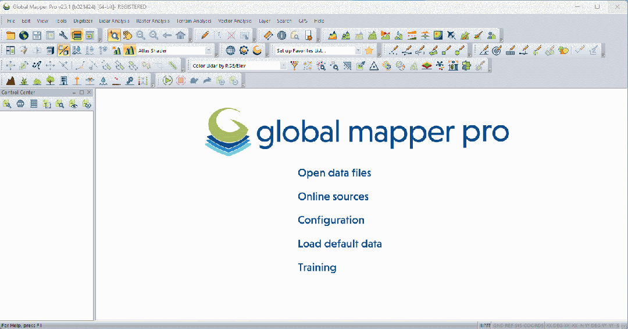
Task: Toggle the highlighted slash-box toolbar button
Action: coord(63,51)
